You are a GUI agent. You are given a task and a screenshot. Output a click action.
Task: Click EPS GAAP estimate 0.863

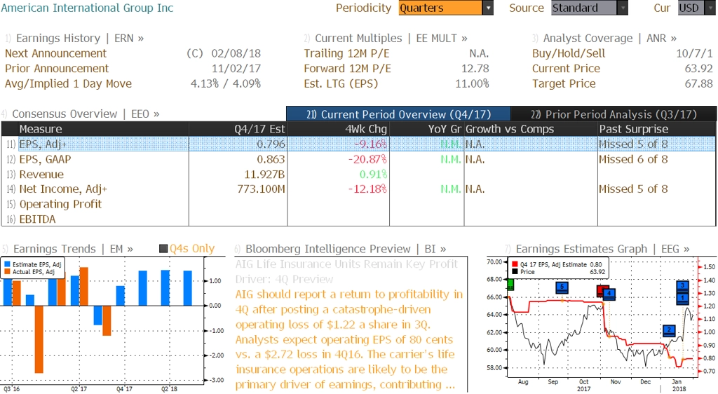271,159
